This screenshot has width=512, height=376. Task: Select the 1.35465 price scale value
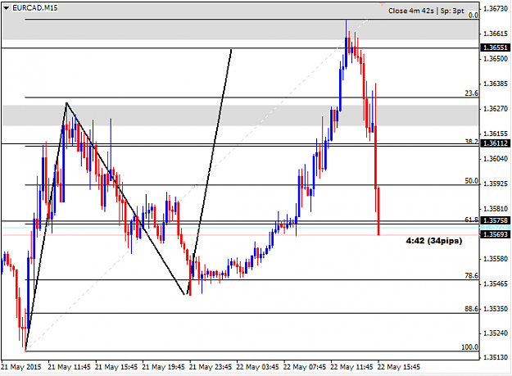point(496,284)
